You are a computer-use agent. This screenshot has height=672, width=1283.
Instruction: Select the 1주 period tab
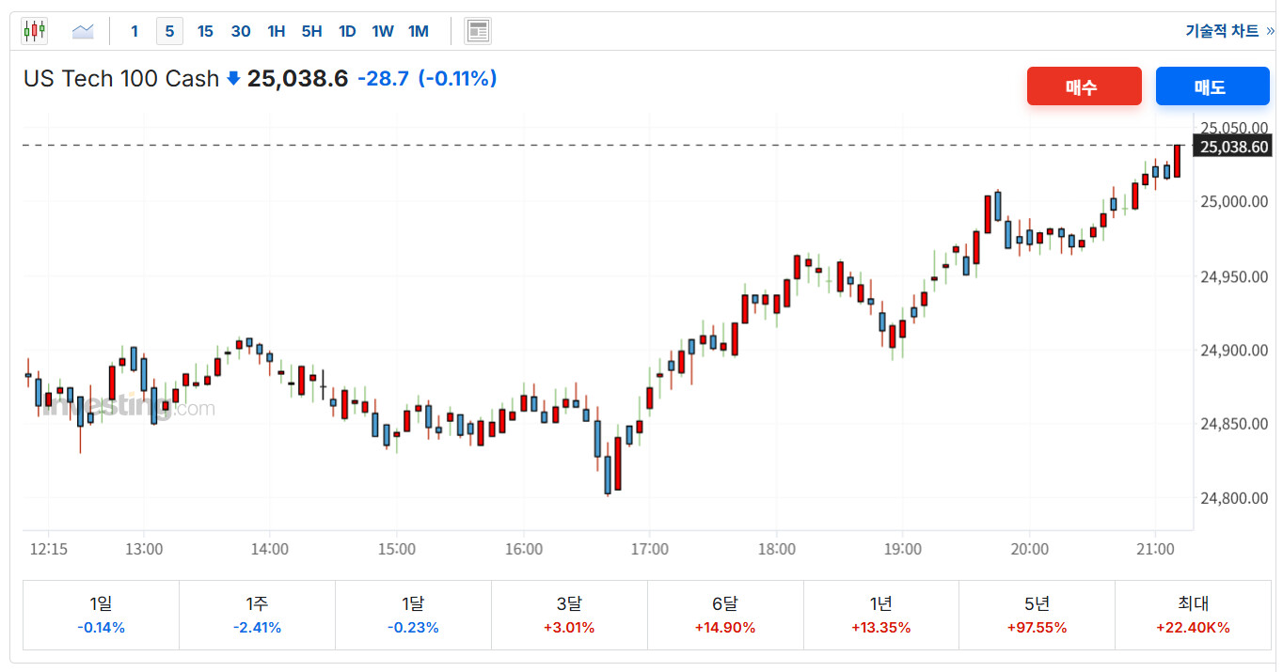click(x=257, y=615)
